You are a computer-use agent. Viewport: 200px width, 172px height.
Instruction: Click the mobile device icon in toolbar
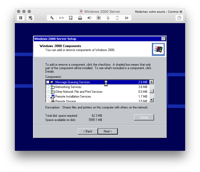click(x=117, y=18)
